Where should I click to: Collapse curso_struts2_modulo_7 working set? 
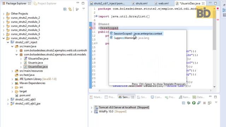pyautogui.click(x=4, y=38)
